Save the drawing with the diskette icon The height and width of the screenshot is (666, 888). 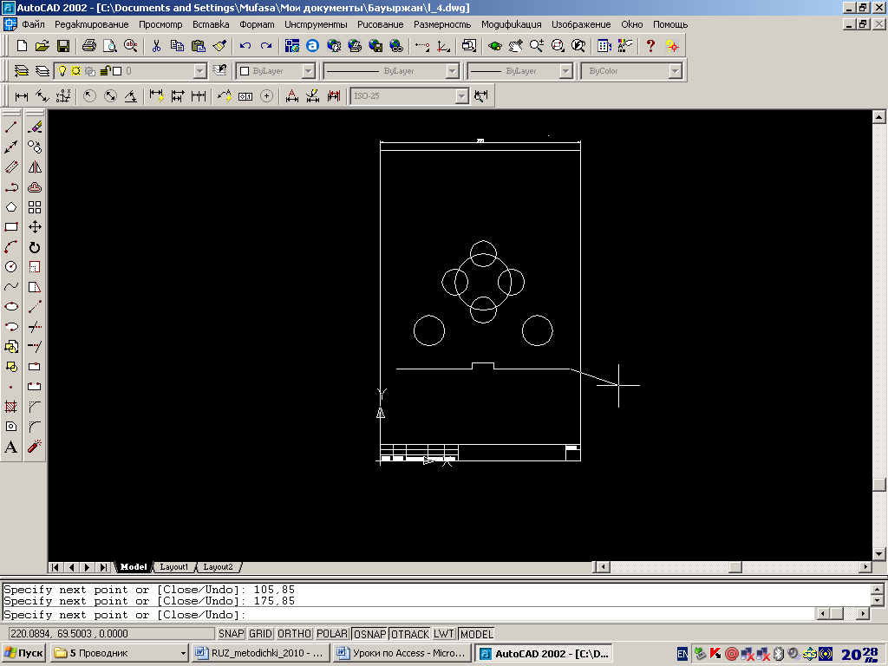[x=62, y=46]
